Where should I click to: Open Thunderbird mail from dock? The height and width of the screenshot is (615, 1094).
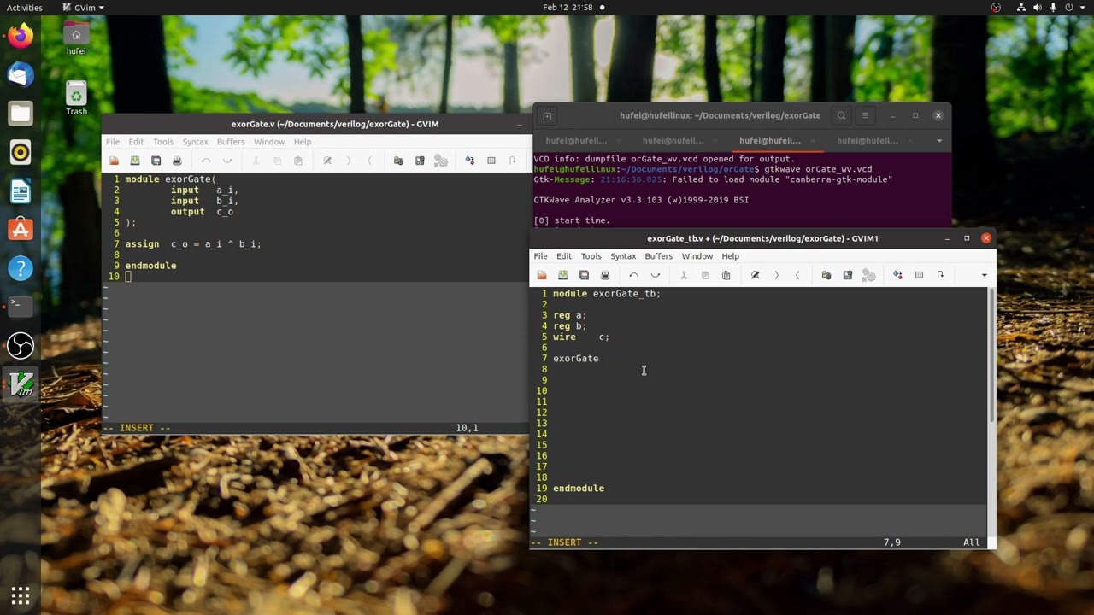[x=21, y=75]
